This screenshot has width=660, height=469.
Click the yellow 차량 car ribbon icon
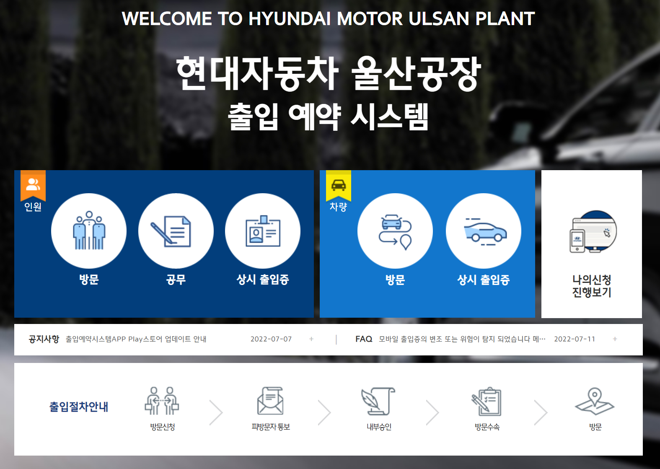(x=339, y=185)
